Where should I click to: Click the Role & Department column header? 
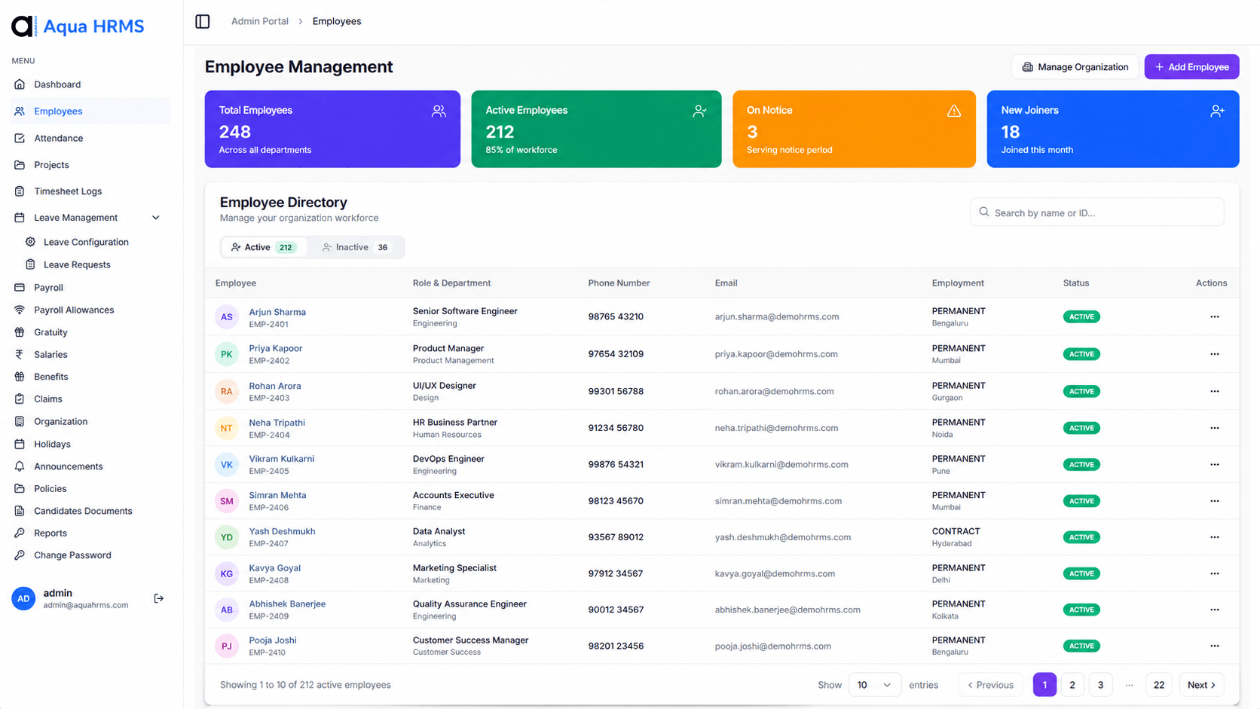(451, 283)
